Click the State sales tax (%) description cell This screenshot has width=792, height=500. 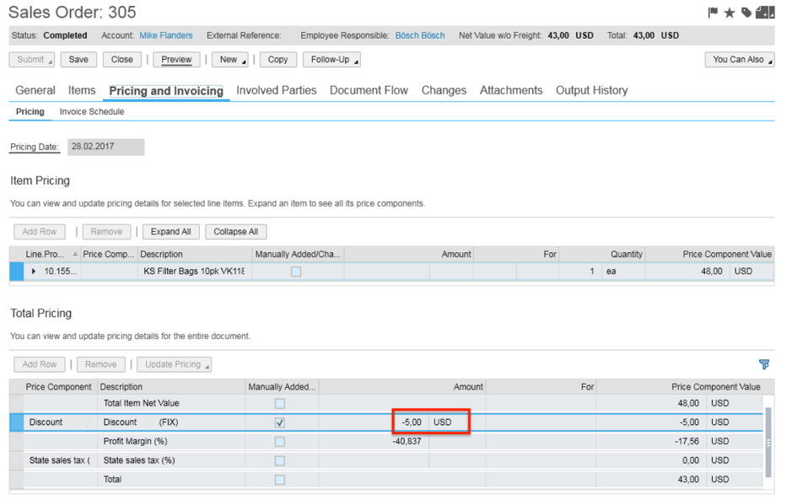click(170, 460)
